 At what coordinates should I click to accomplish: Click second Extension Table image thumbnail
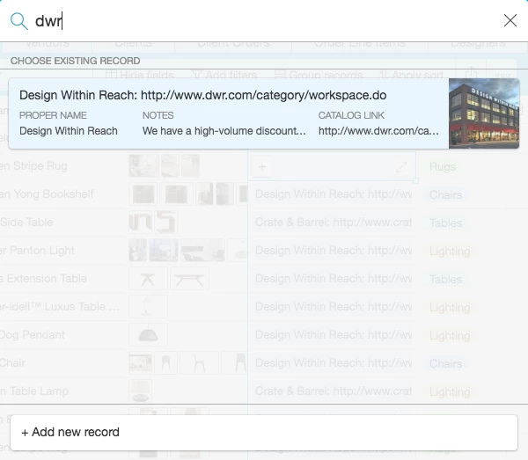pos(189,279)
